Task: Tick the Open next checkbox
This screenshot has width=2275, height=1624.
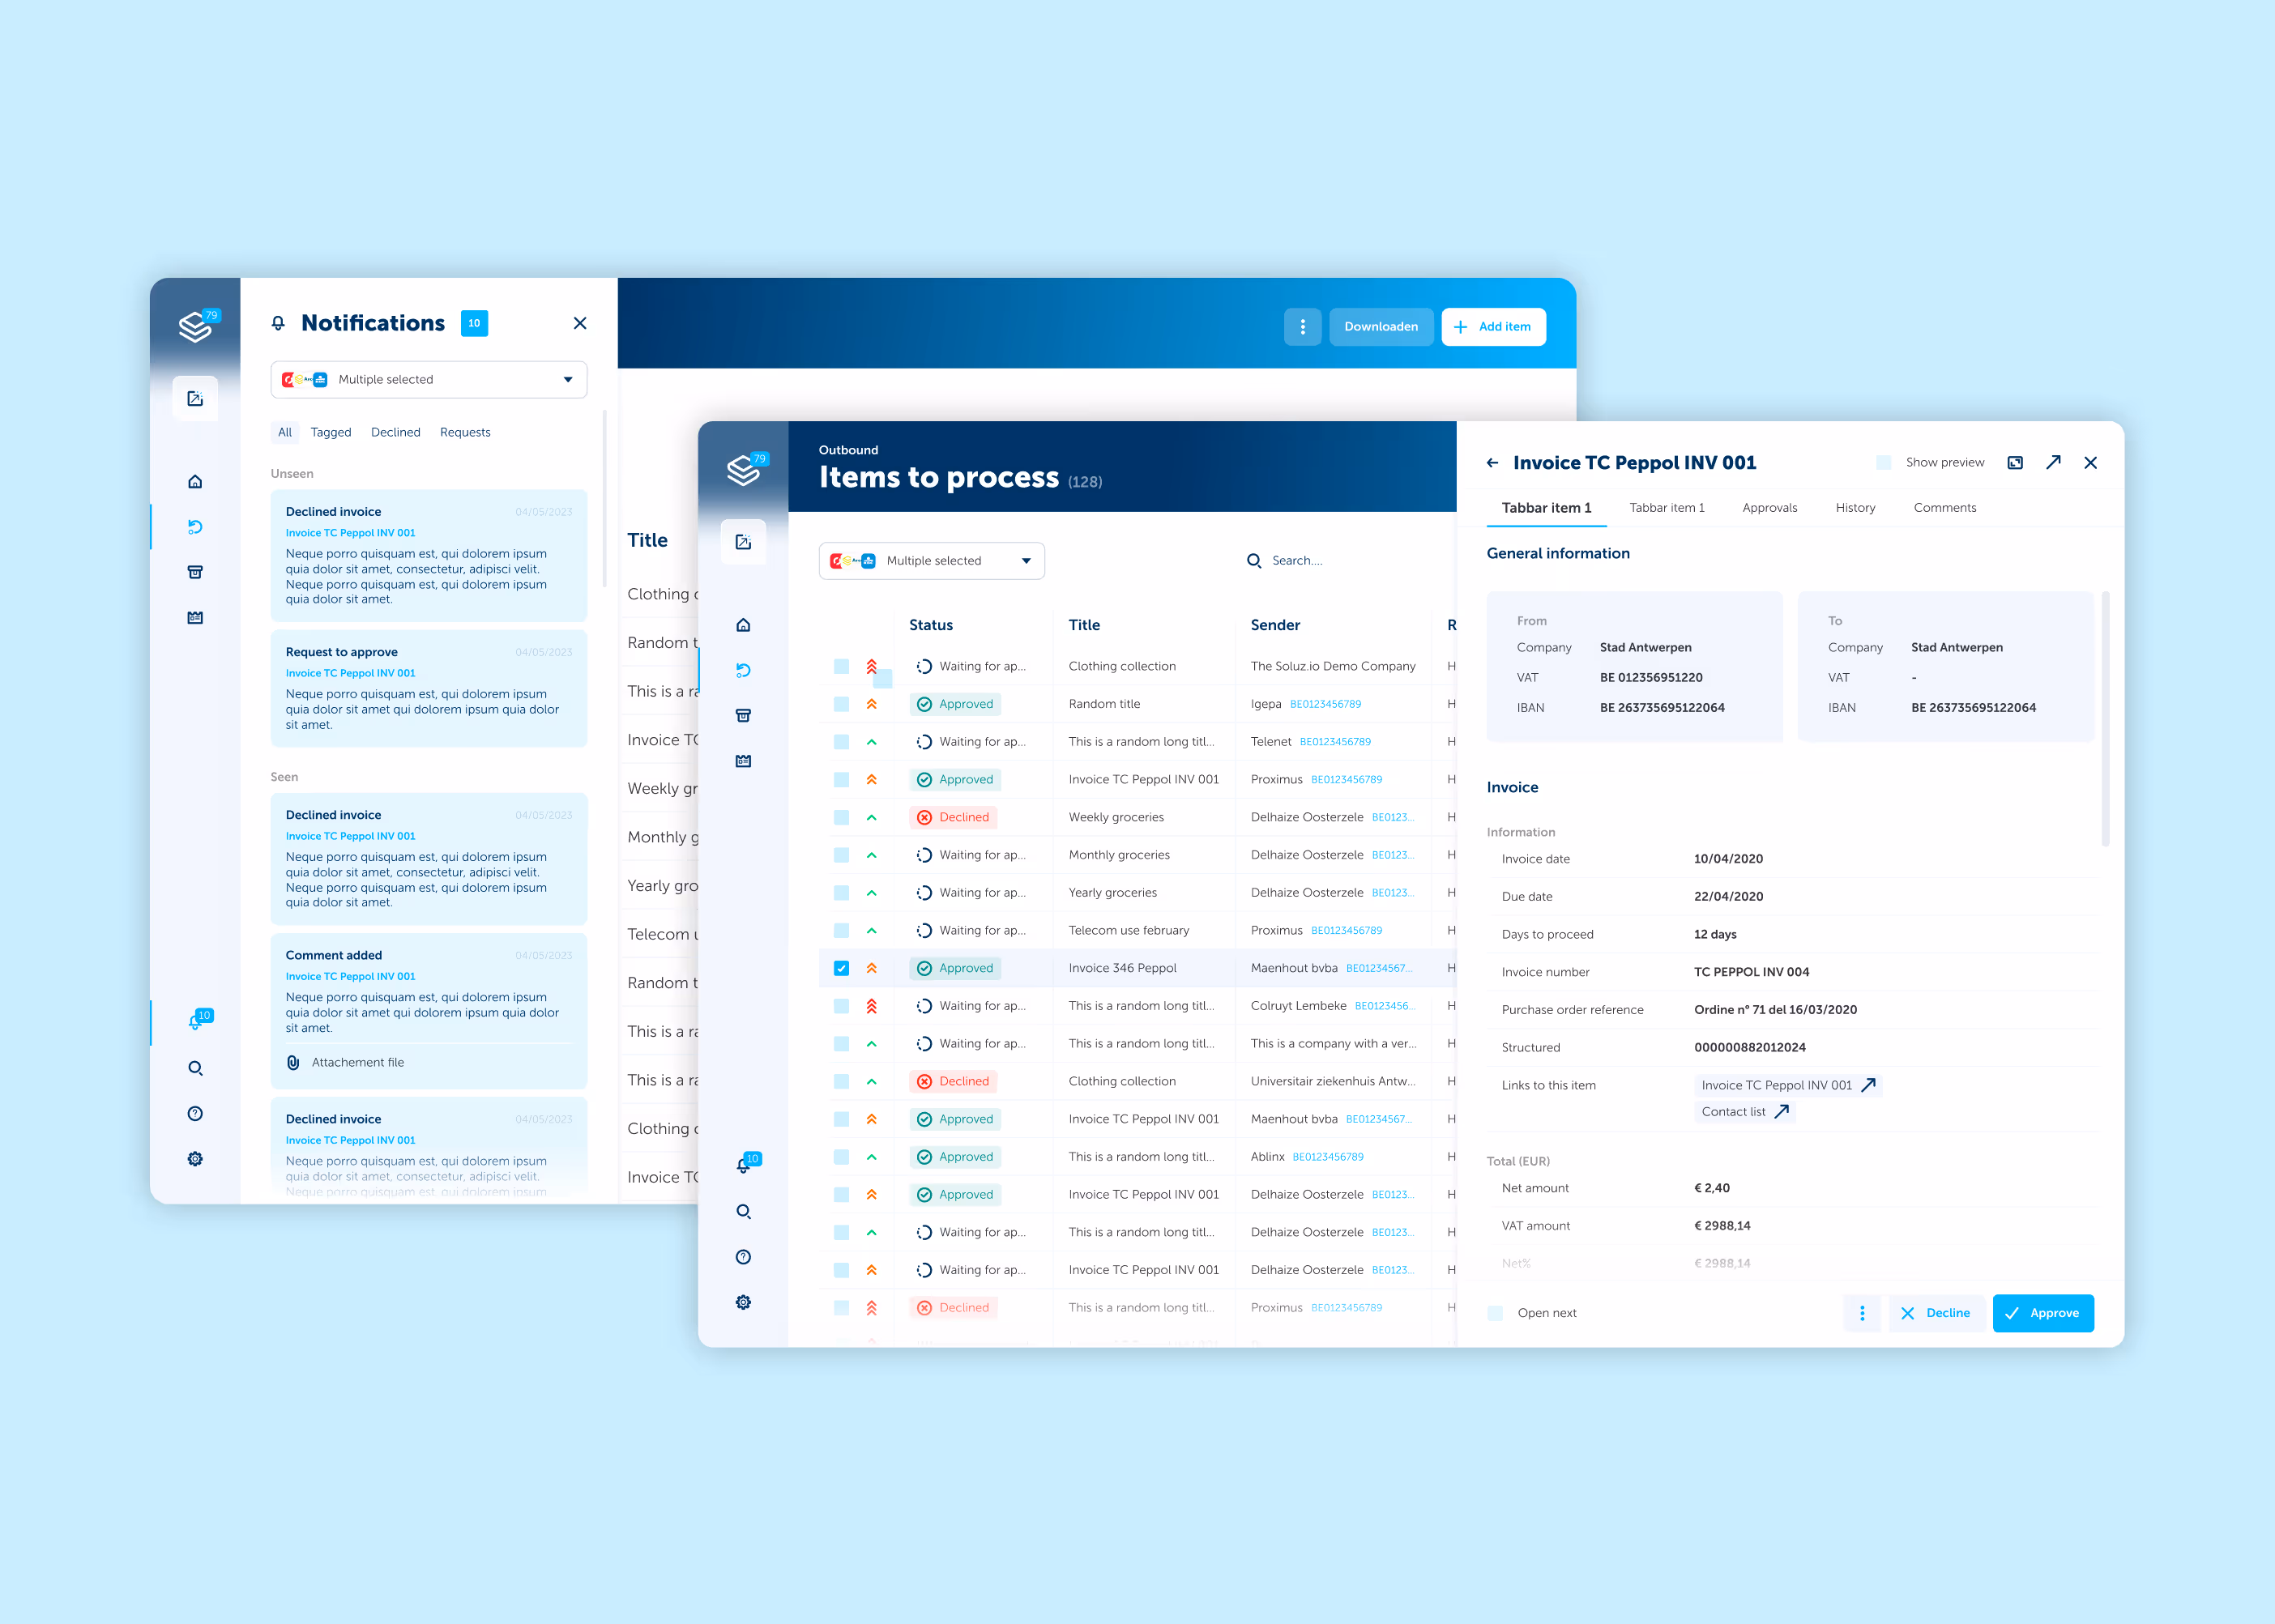Action: click(1495, 1313)
